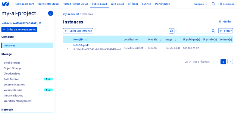Open Block Storage in sidebar
Screen dimensions: 241x114
coord(12,63)
